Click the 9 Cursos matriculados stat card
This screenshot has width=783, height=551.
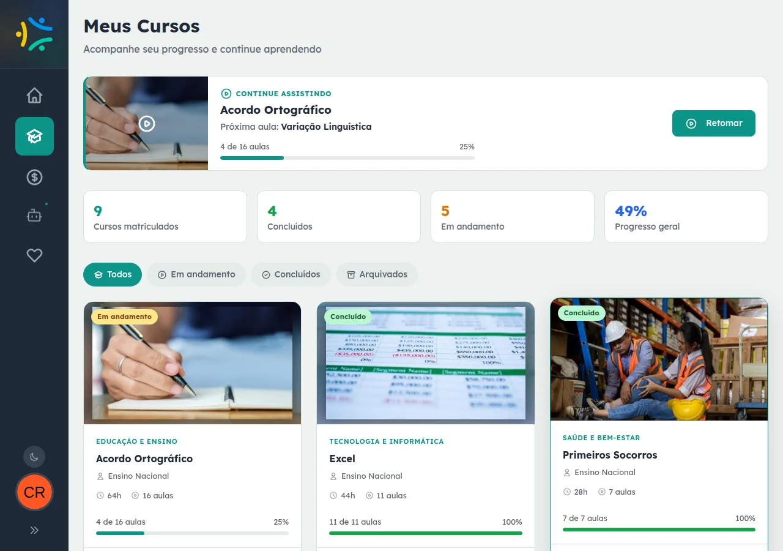(165, 217)
